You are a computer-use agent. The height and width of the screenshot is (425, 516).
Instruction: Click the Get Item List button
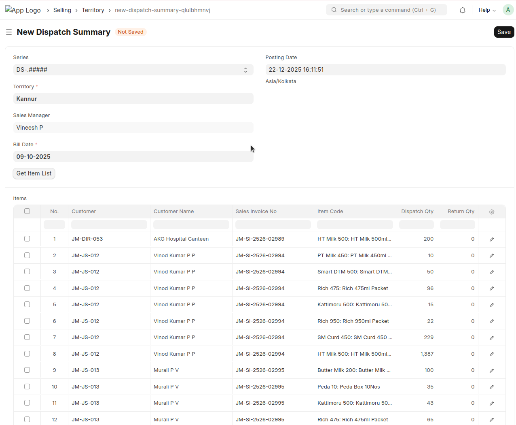34,173
